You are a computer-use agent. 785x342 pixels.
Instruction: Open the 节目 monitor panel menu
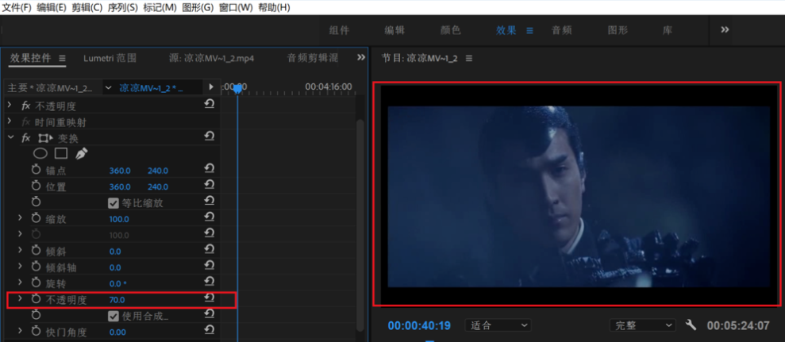point(469,58)
